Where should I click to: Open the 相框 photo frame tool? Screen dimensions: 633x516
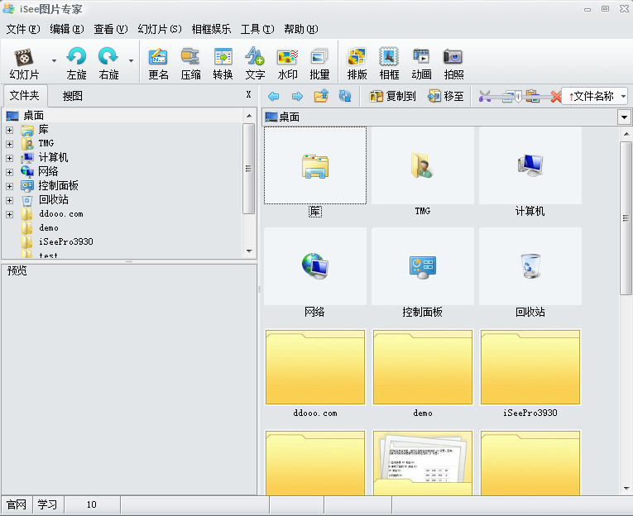coord(389,63)
